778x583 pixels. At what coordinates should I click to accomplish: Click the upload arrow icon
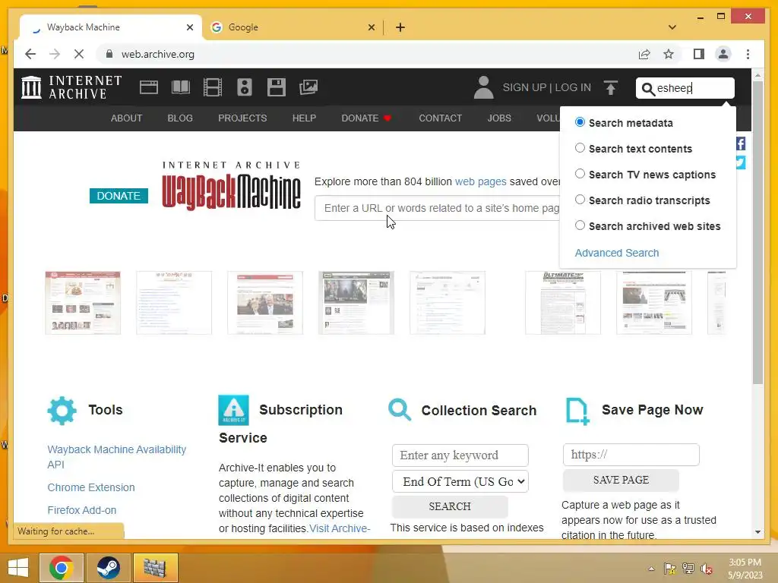(x=611, y=88)
